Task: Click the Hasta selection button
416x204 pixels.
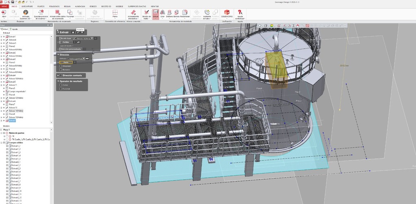Action: [66, 62]
